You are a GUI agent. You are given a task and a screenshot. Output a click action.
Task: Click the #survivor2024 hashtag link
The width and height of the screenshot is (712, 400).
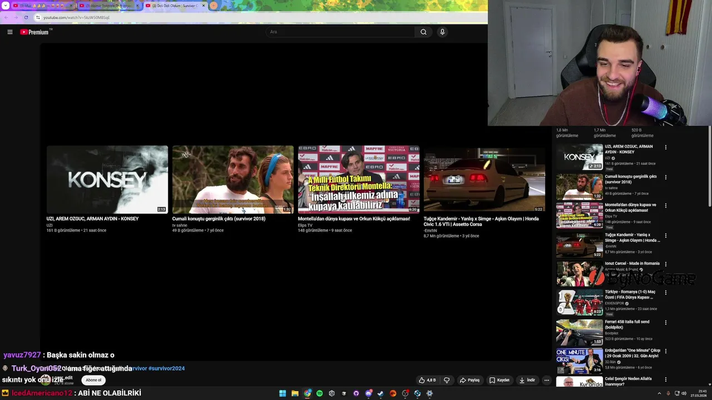[x=166, y=368]
